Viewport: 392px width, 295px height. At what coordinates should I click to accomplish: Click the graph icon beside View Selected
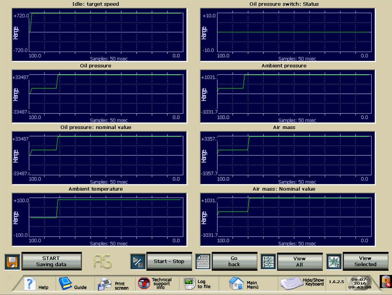[334, 262]
